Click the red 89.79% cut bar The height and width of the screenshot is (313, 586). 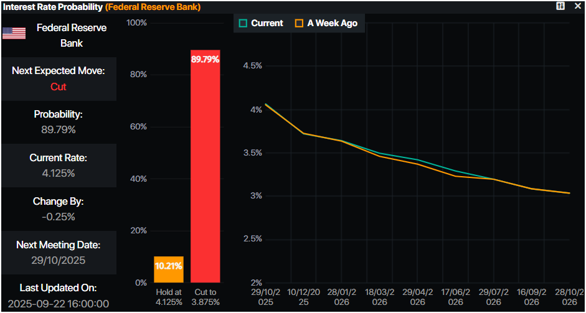[205, 168]
